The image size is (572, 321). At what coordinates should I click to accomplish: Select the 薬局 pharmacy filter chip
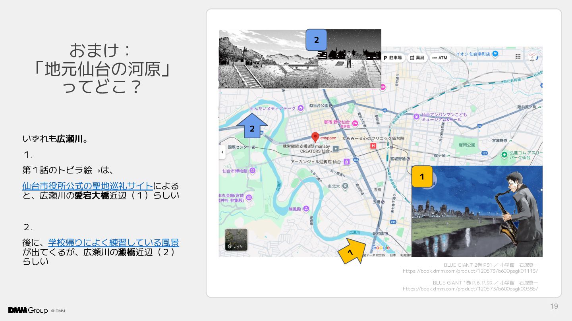tap(417, 58)
